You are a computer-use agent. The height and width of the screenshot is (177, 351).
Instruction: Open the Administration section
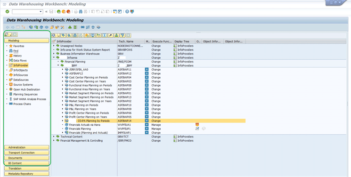click(27, 147)
